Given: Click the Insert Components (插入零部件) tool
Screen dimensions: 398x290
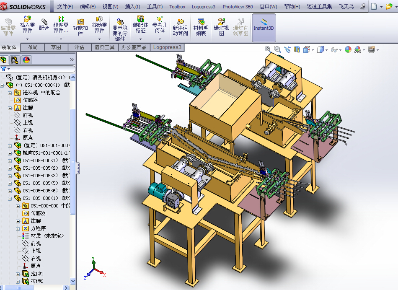Looking at the screenshot, I should (27, 25).
